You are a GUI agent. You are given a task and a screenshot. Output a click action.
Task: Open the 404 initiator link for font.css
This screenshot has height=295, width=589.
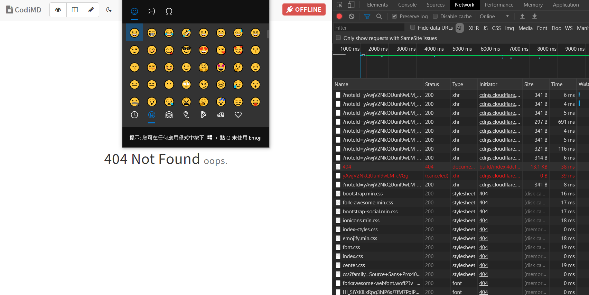483,247
